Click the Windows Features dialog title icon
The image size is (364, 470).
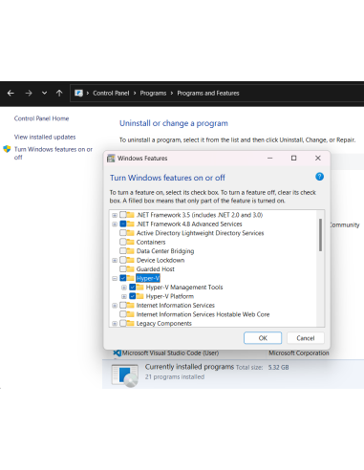(111, 159)
